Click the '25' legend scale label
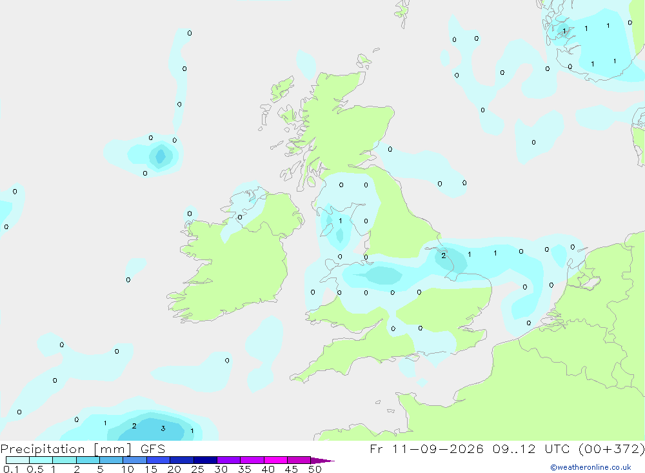 [198, 469]
